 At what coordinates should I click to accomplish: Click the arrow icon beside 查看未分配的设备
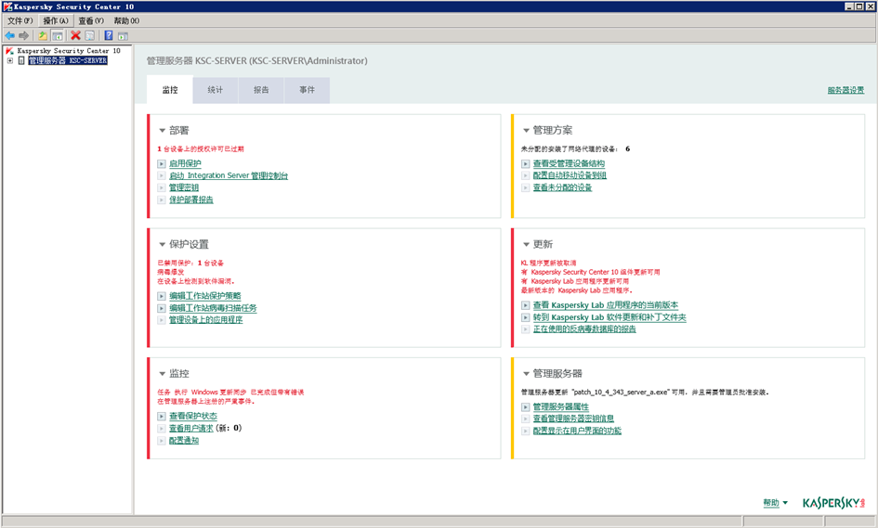(x=525, y=188)
